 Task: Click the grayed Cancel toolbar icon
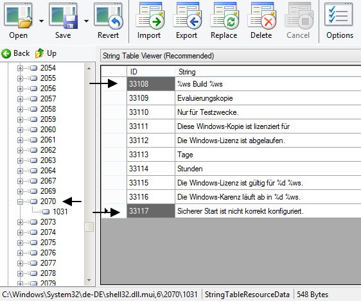pyautogui.click(x=299, y=16)
